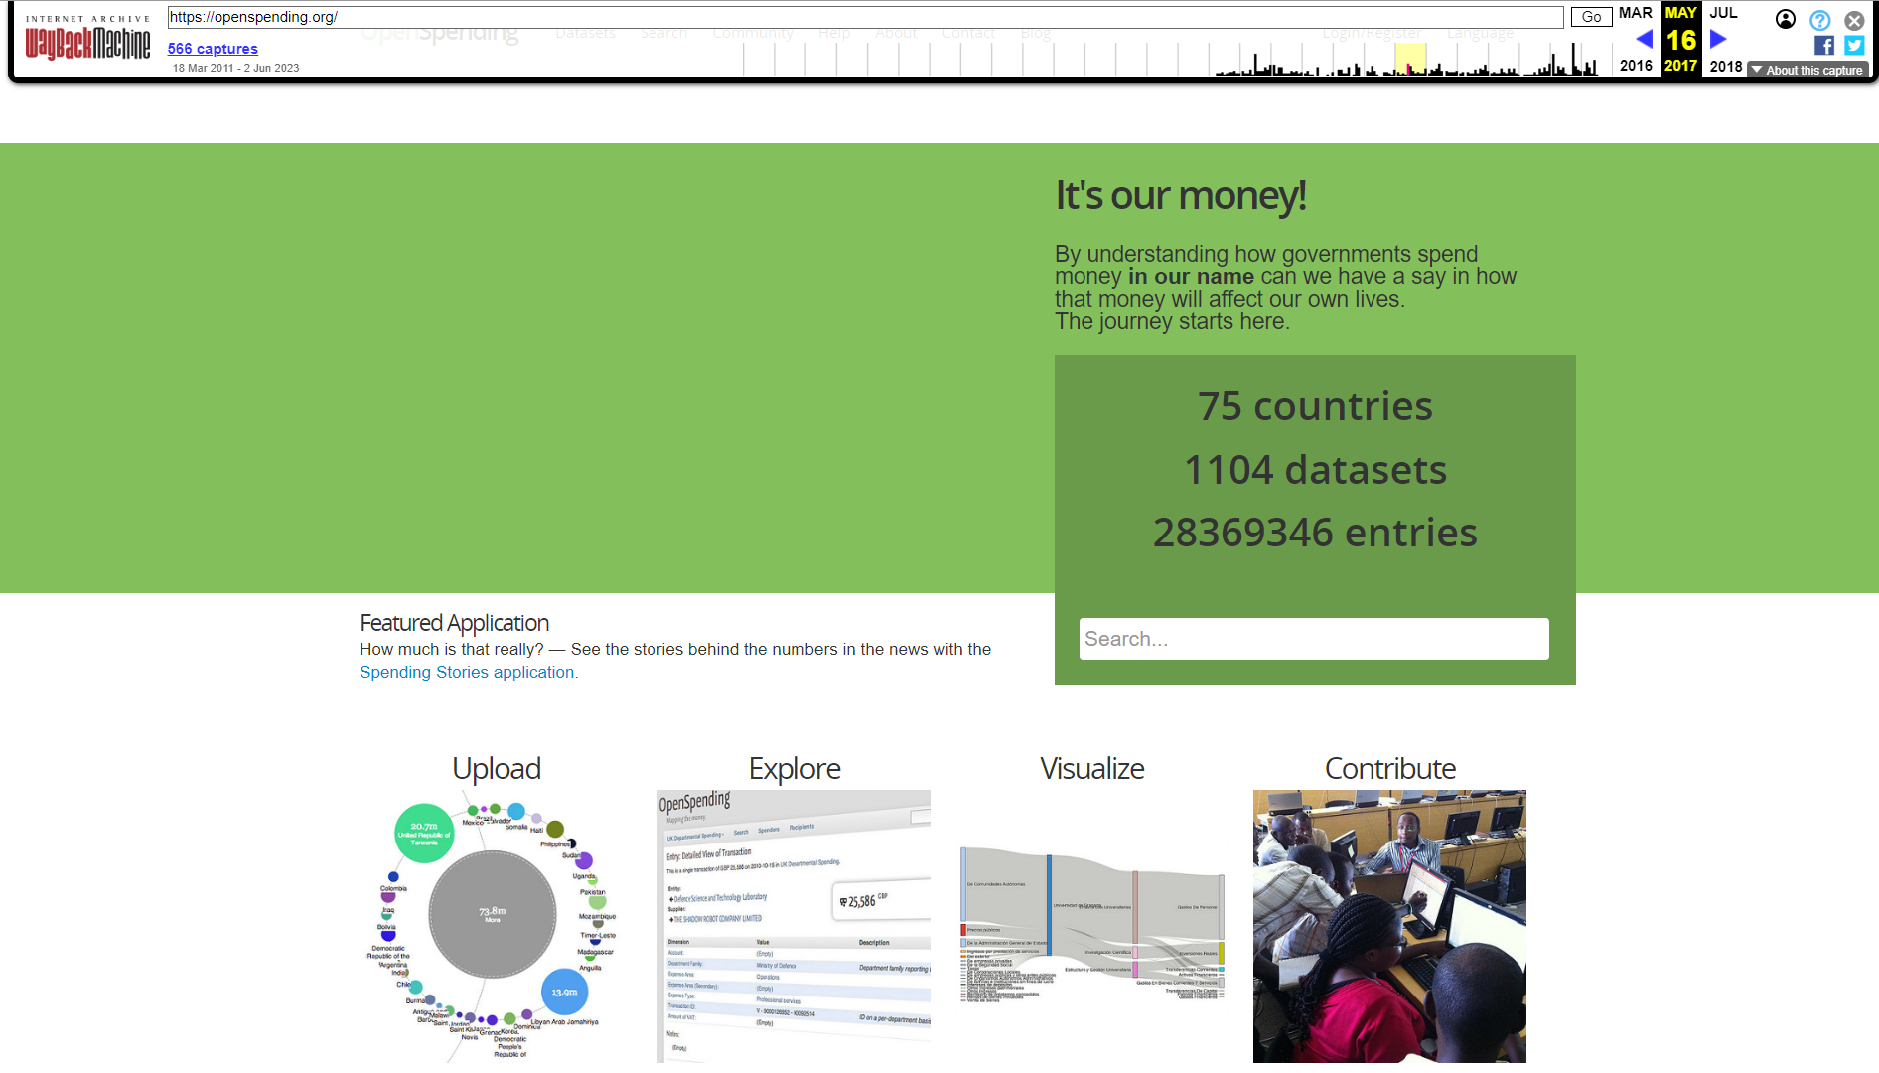Image resolution: width=1879 pixels, height=1073 pixels.
Task: Share capture on Twitter
Action: point(1854,46)
